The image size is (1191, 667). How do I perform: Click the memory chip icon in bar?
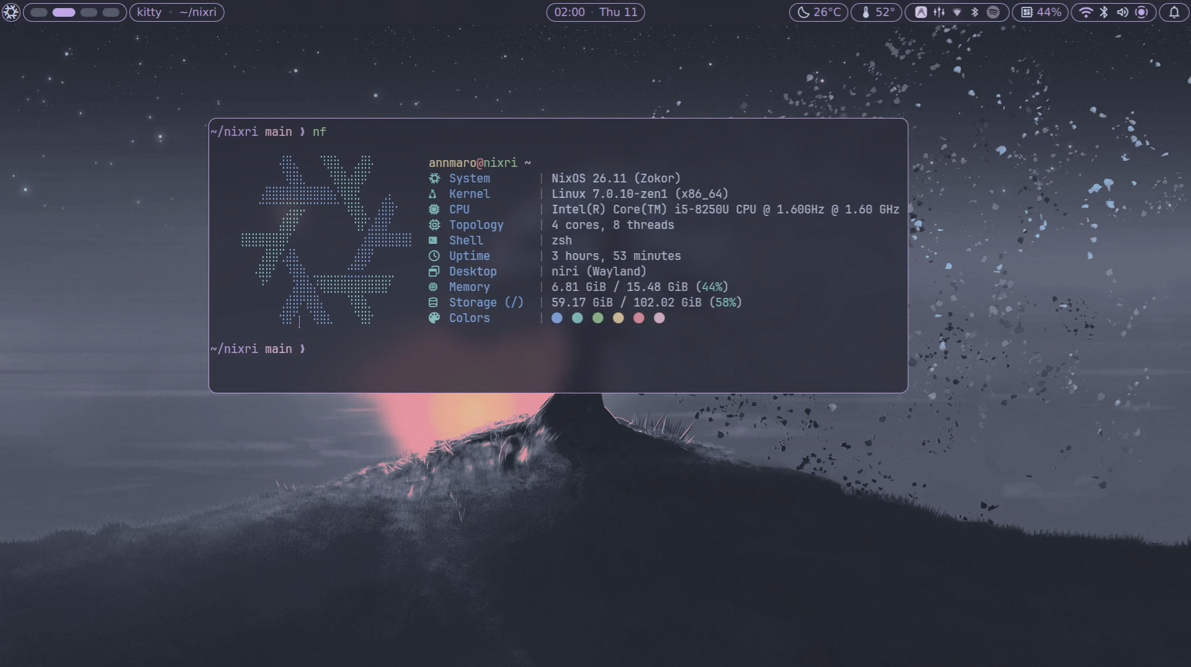click(x=1027, y=12)
